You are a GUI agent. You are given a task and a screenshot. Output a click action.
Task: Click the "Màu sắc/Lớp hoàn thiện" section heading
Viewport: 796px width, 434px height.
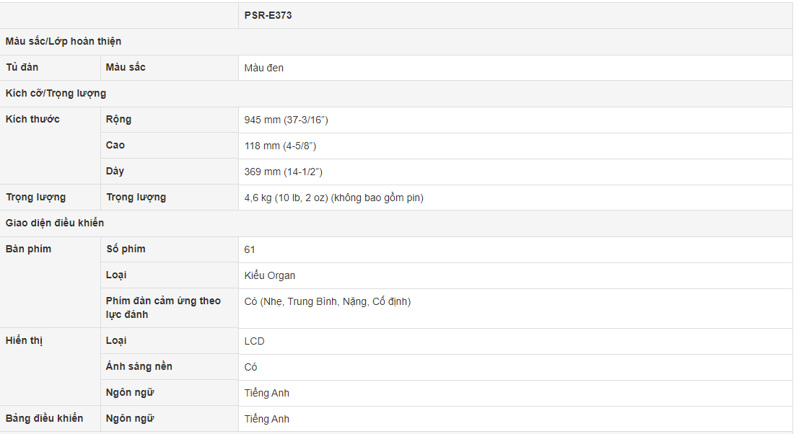[x=64, y=41]
